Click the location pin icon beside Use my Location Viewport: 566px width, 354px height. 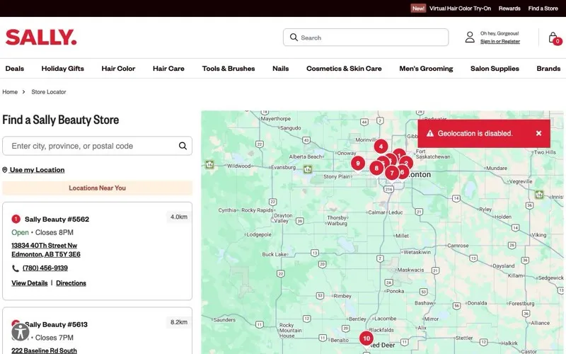(5, 170)
